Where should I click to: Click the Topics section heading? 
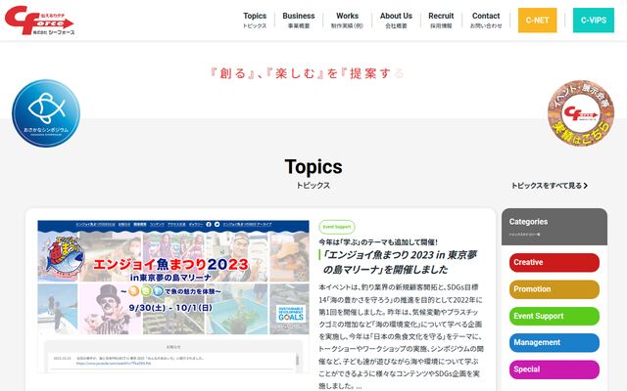pyautogui.click(x=313, y=167)
